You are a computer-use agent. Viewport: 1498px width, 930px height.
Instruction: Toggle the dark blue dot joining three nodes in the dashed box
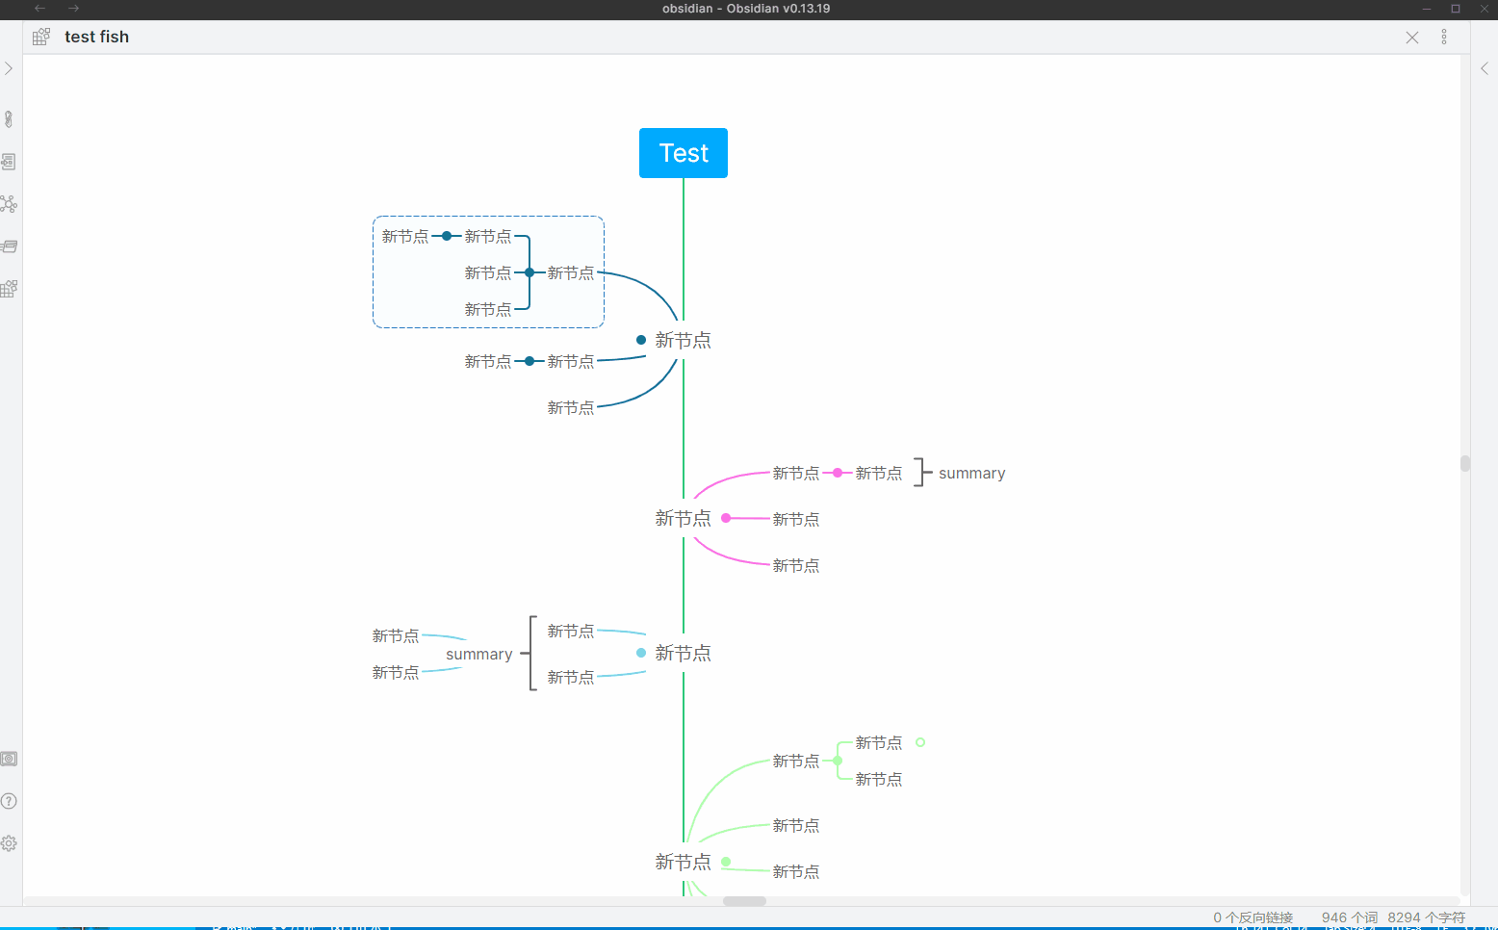pyautogui.click(x=529, y=272)
